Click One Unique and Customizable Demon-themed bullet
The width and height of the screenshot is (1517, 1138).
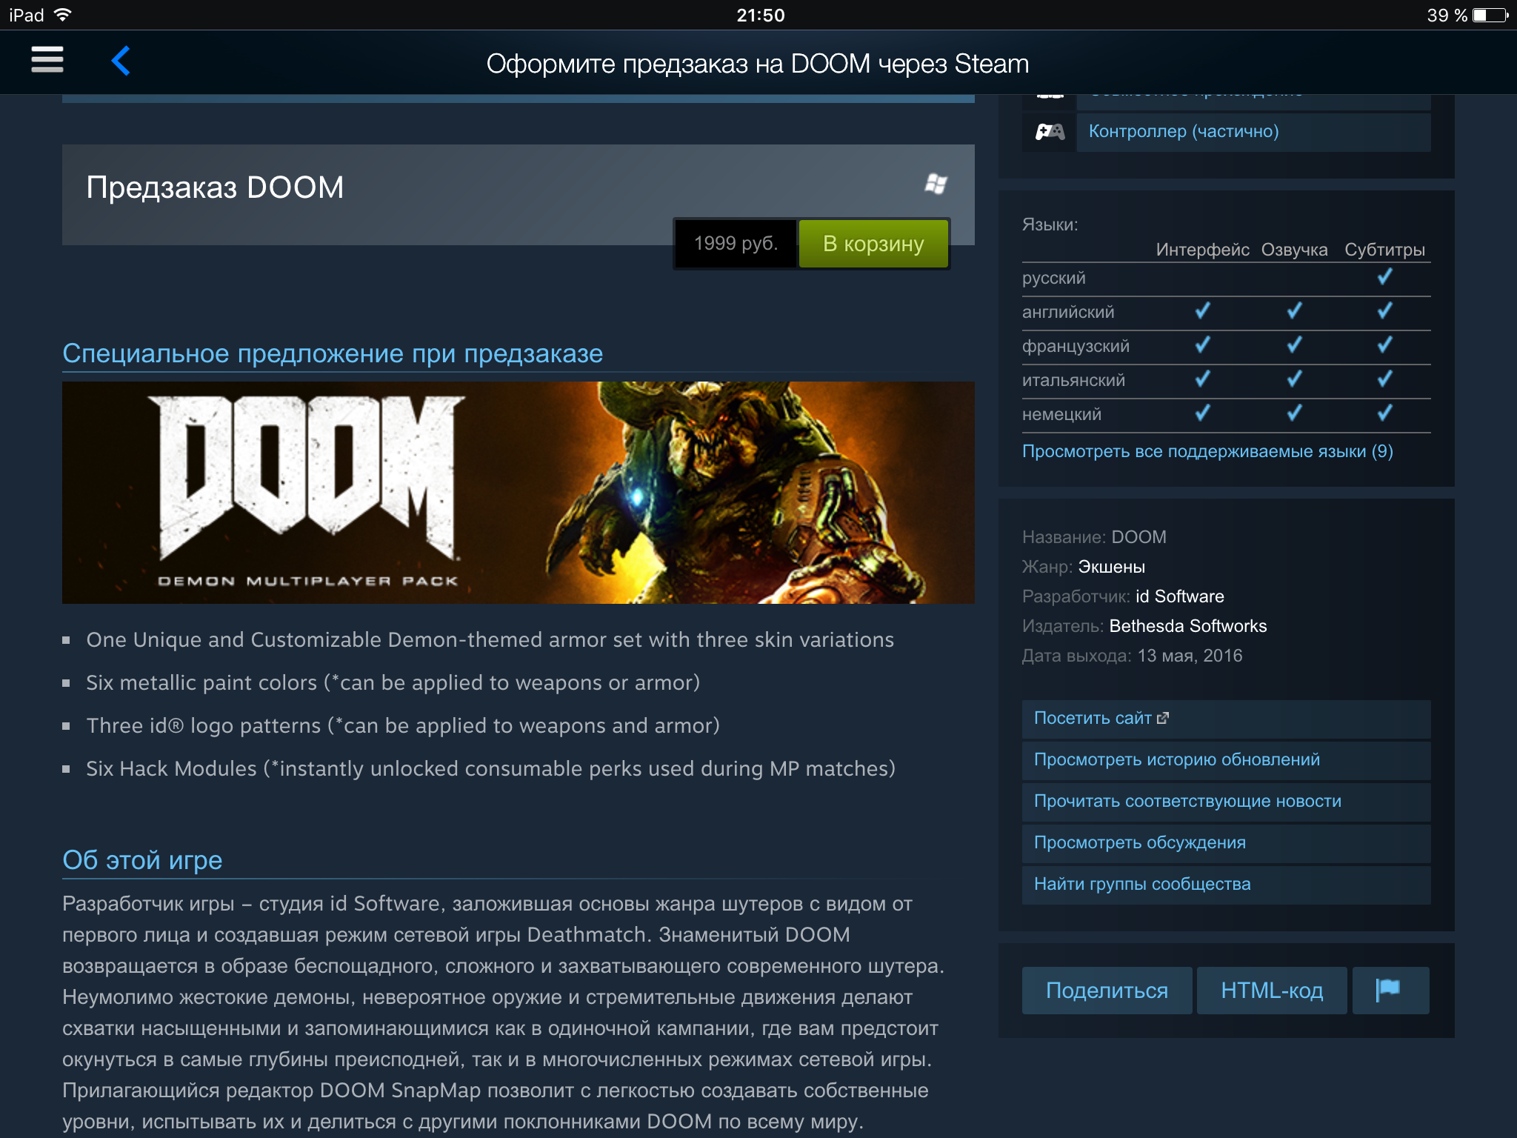(x=490, y=639)
